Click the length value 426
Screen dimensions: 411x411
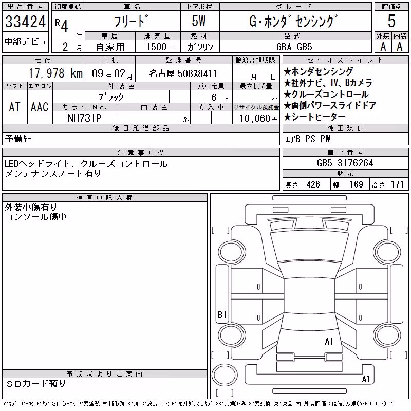coord(313,184)
